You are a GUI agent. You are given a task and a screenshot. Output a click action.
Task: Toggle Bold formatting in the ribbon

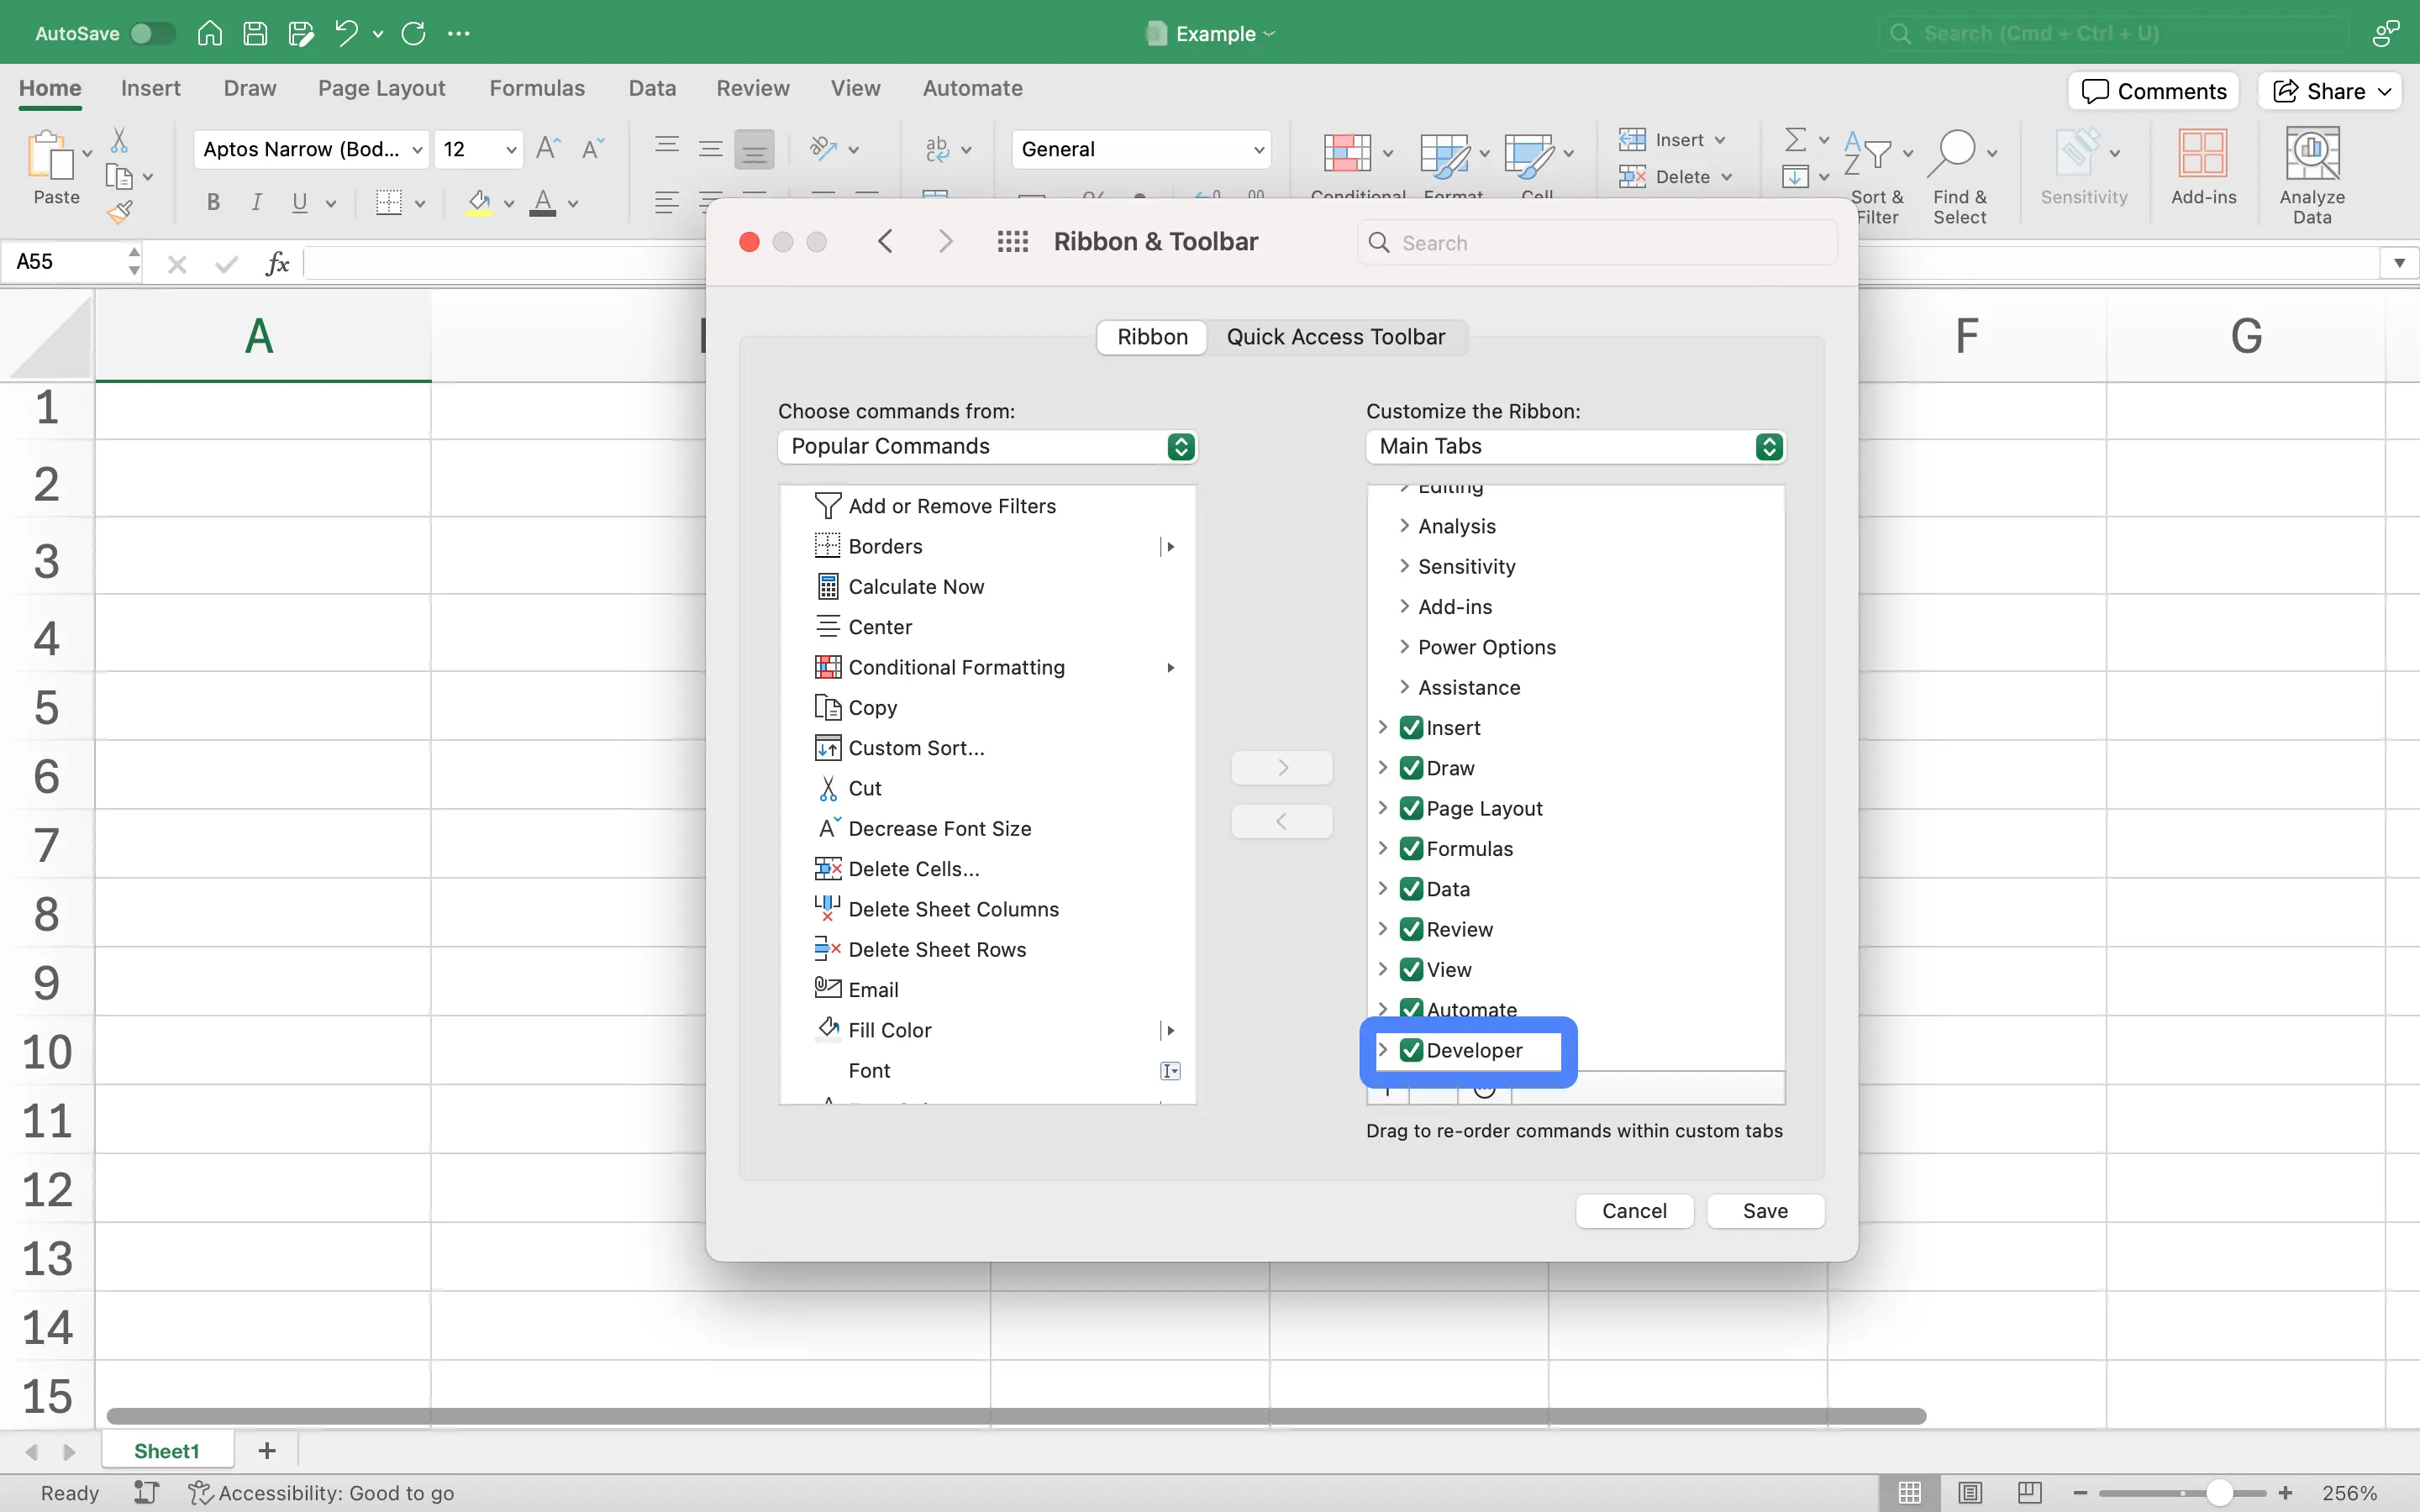click(213, 203)
